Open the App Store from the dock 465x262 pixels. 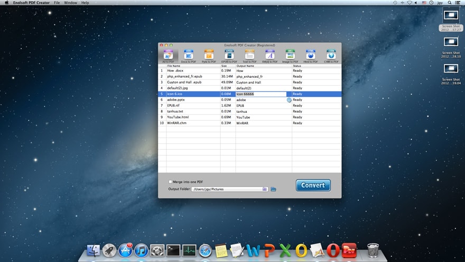tap(125, 250)
